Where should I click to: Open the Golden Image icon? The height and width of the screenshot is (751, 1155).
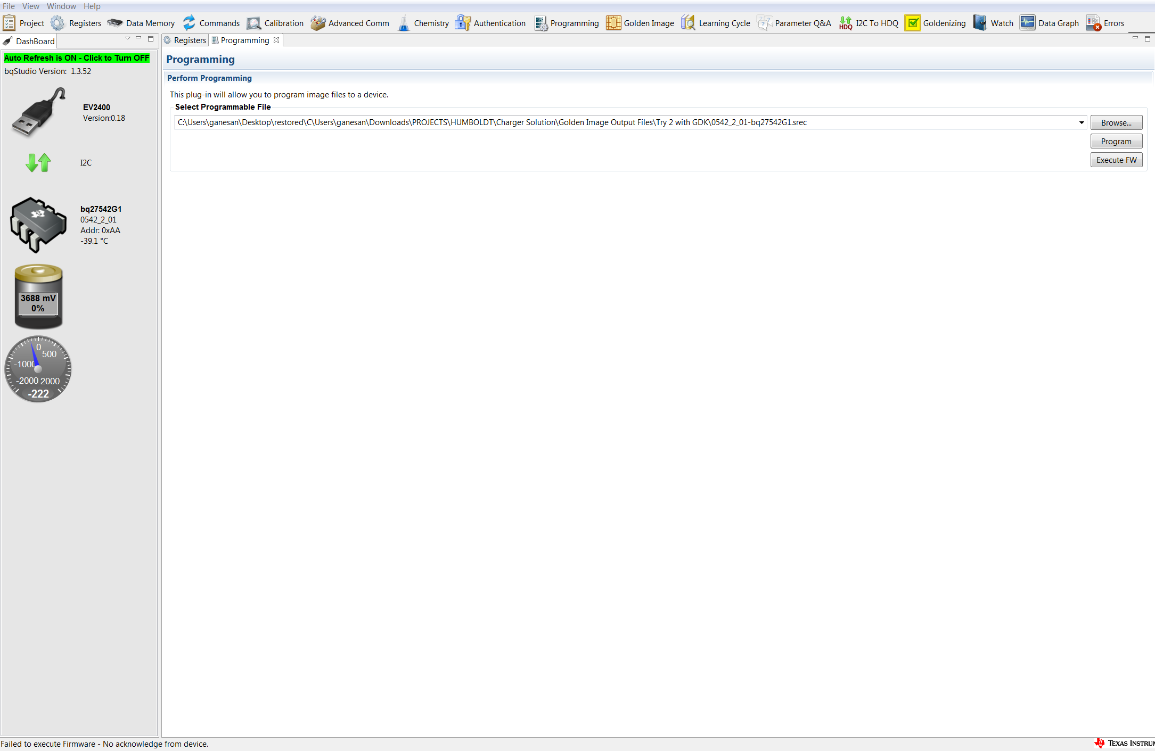[613, 23]
